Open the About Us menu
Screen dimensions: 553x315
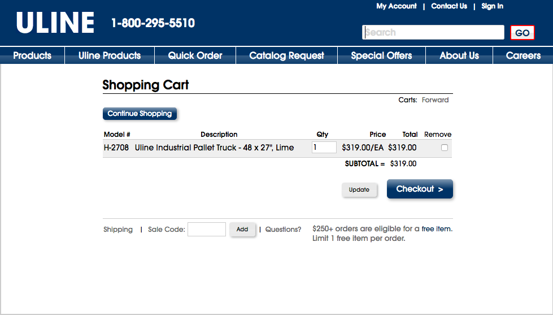[459, 55]
